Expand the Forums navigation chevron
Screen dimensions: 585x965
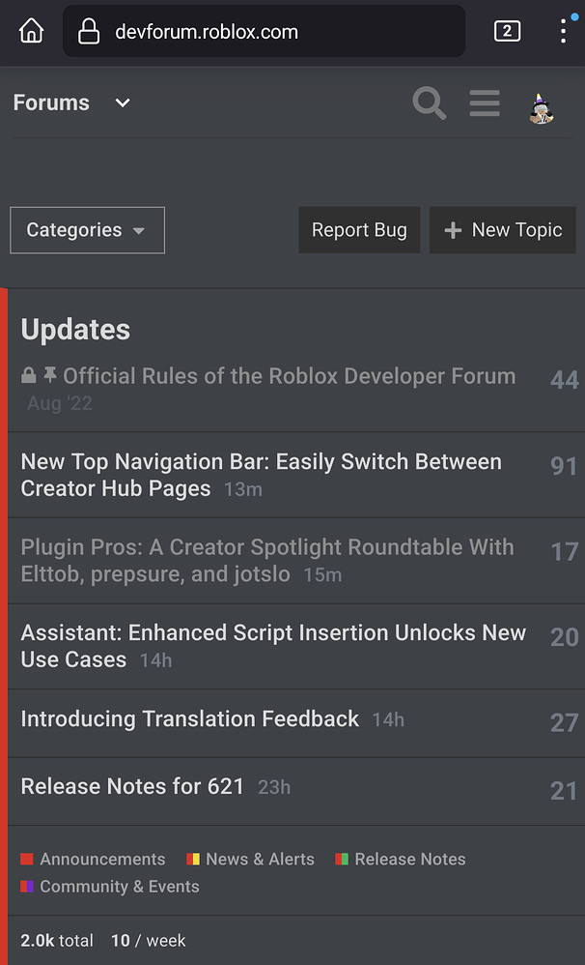[122, 102]
